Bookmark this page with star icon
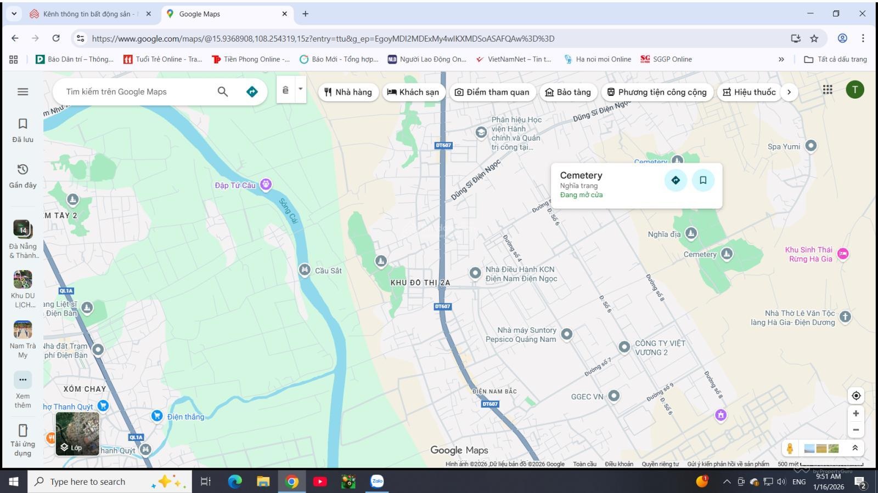This screenshot has height=493, width=878. tap(814, 38)
